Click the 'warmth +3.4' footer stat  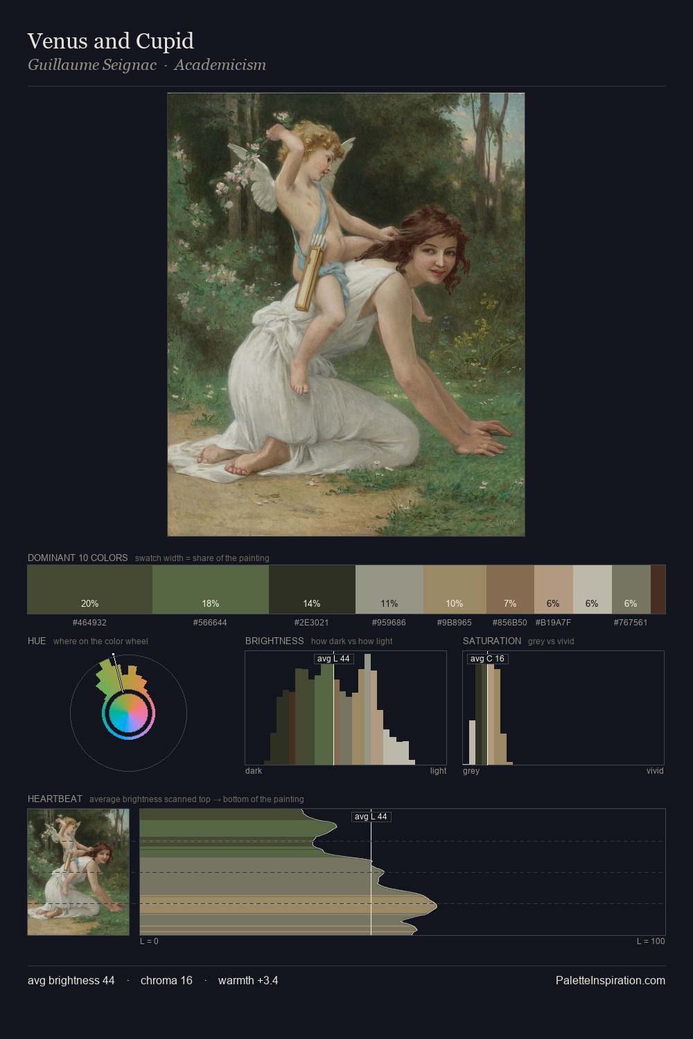pyautogui.click(x=248, y=980)
